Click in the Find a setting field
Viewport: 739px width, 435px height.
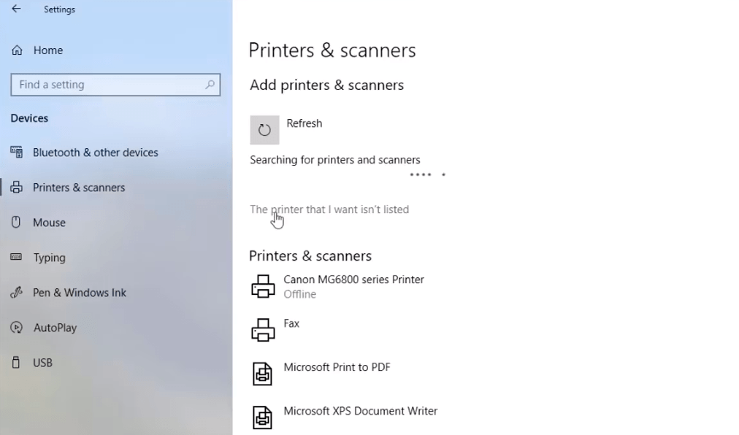[x=115, y=85]
